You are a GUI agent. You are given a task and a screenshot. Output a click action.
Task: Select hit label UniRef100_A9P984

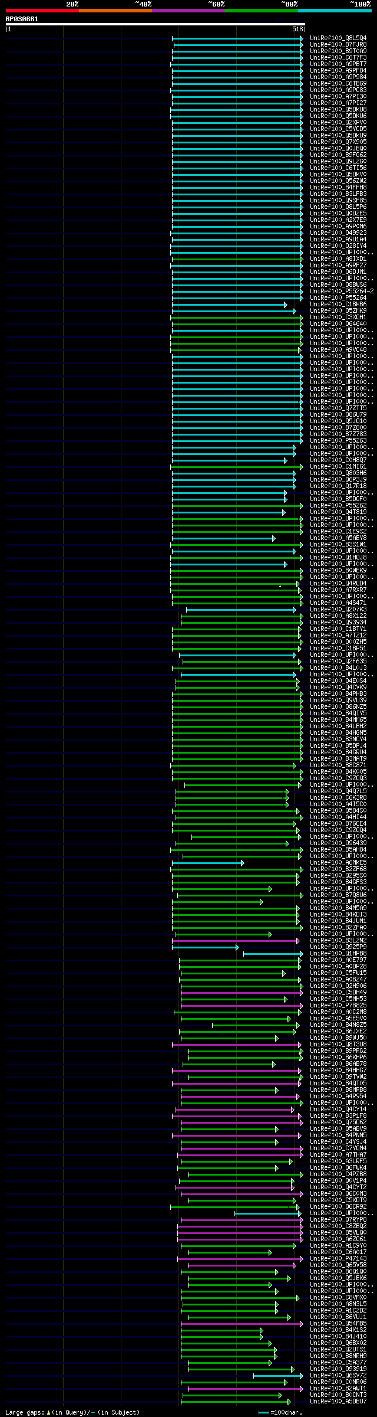[x=338, y=77]
